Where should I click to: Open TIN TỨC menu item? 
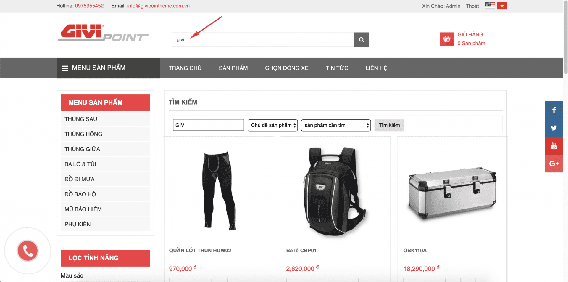[337, 68]
